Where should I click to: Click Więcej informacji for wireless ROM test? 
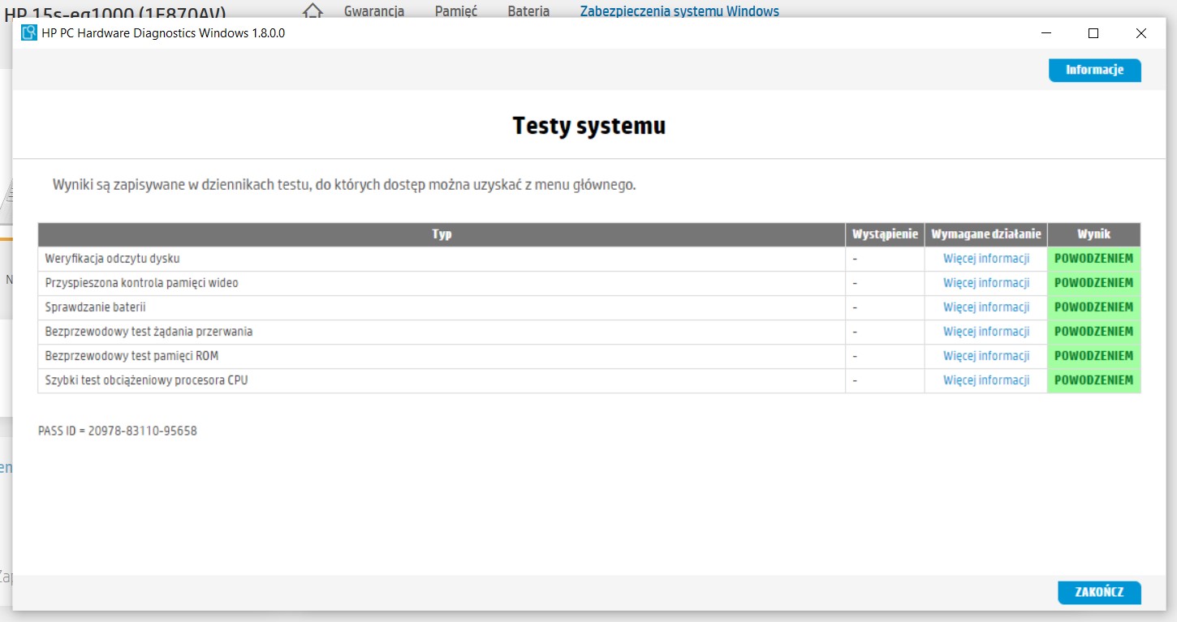point(985,355)
